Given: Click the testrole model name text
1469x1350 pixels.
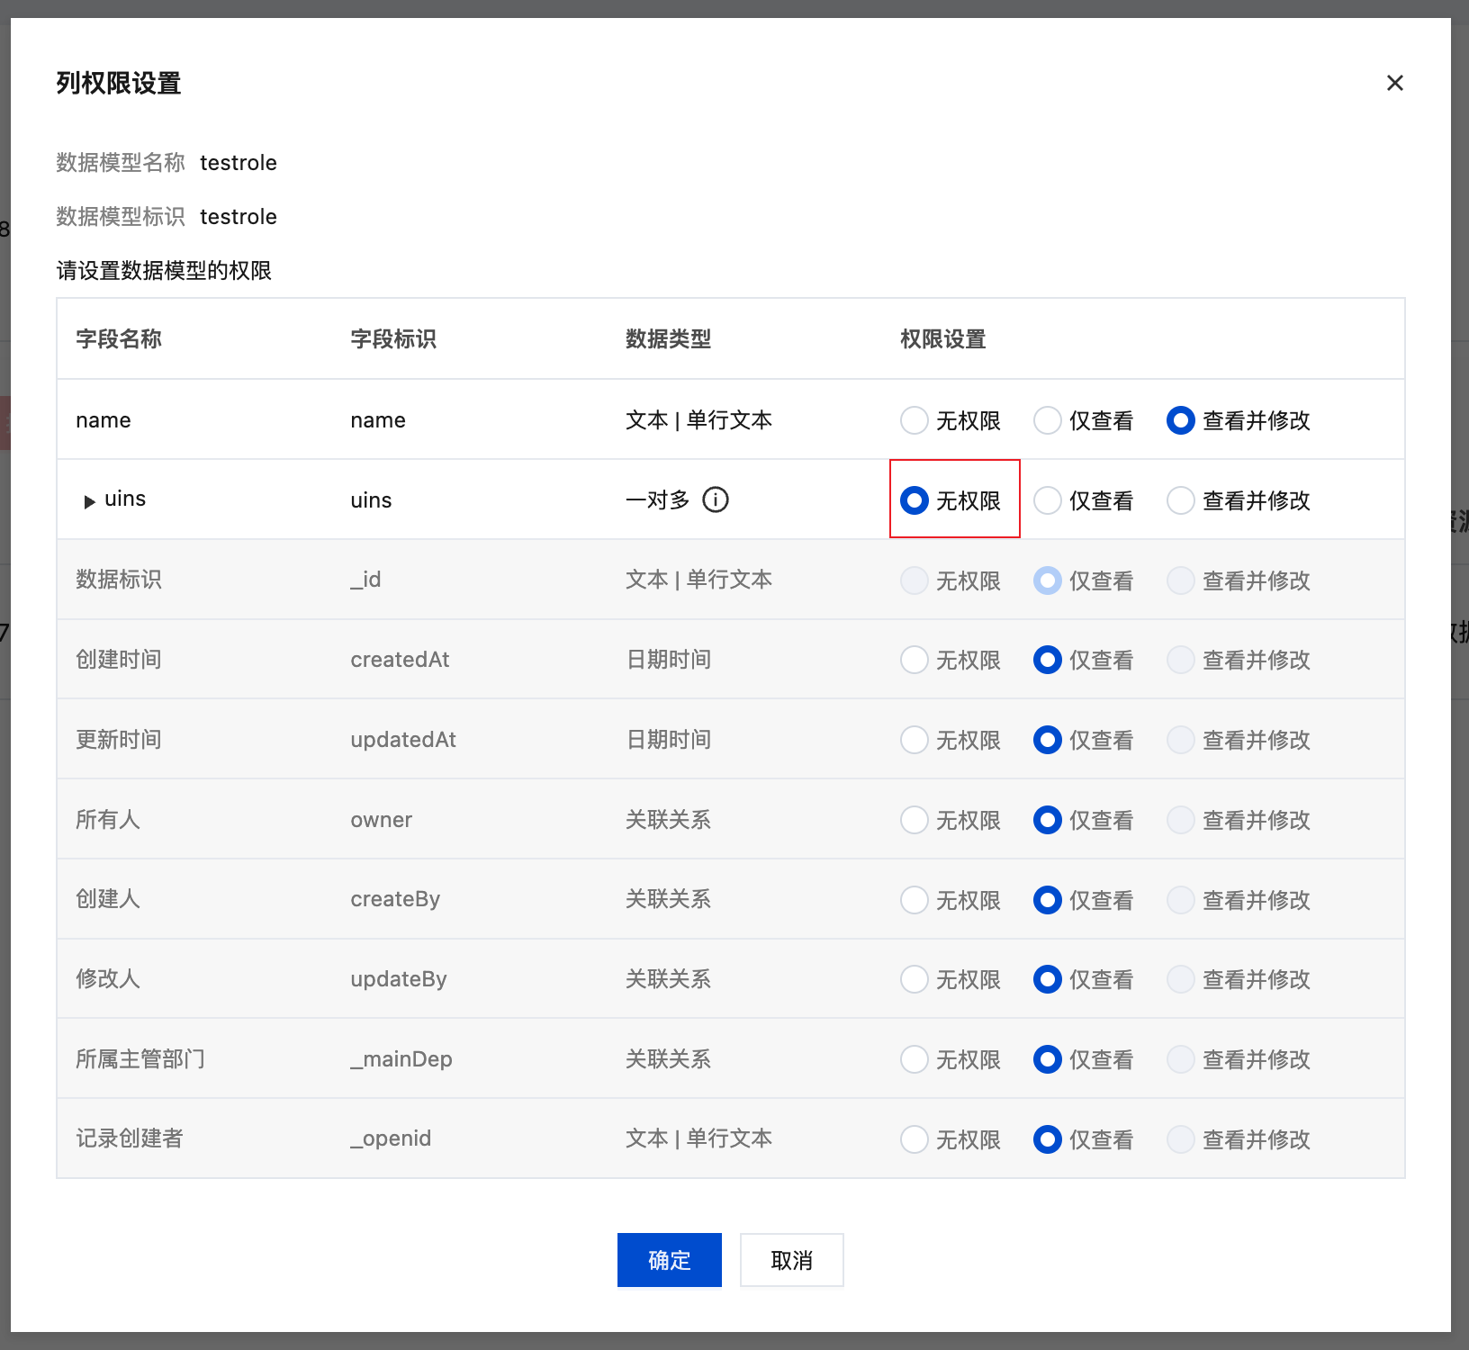Looking at the screenshot, I should tap(239, 162).
